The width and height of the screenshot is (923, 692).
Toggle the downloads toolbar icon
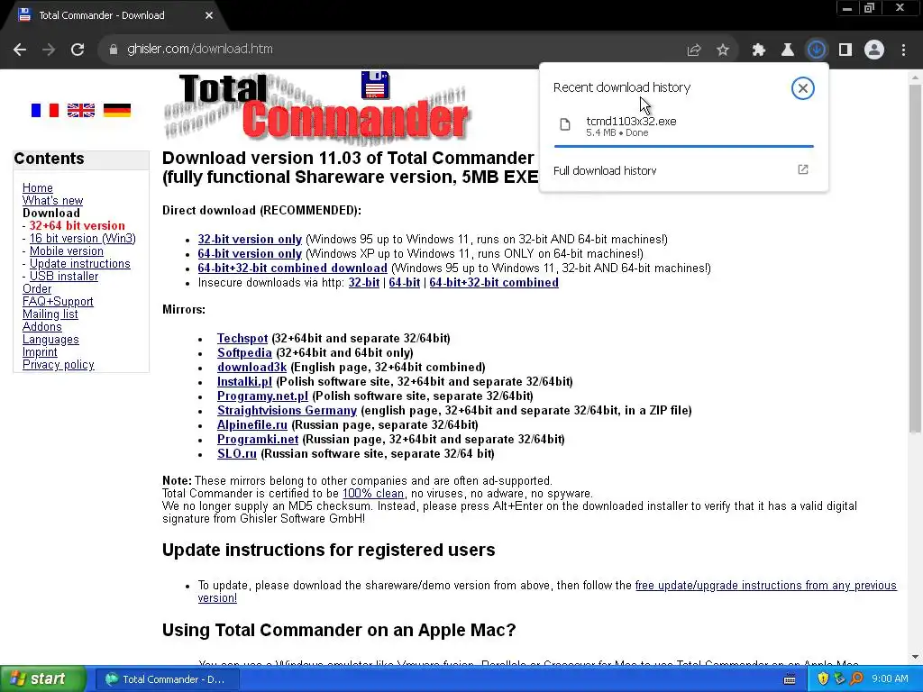coord(817,50)
